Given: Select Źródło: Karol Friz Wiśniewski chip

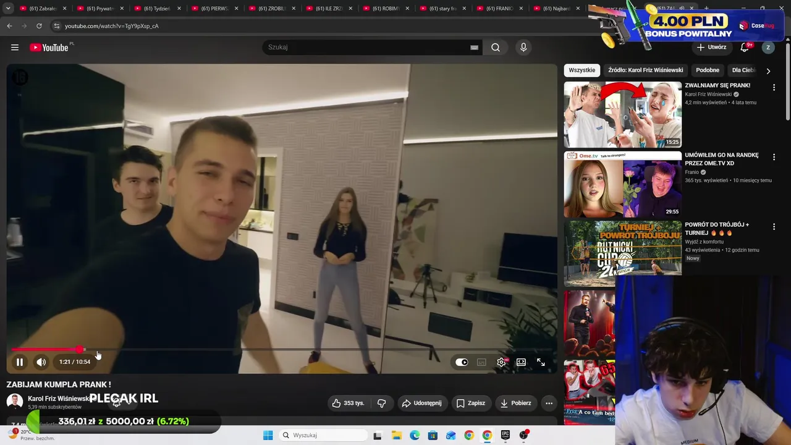Looking at the screenshot, I should click(x=645, y=70).
